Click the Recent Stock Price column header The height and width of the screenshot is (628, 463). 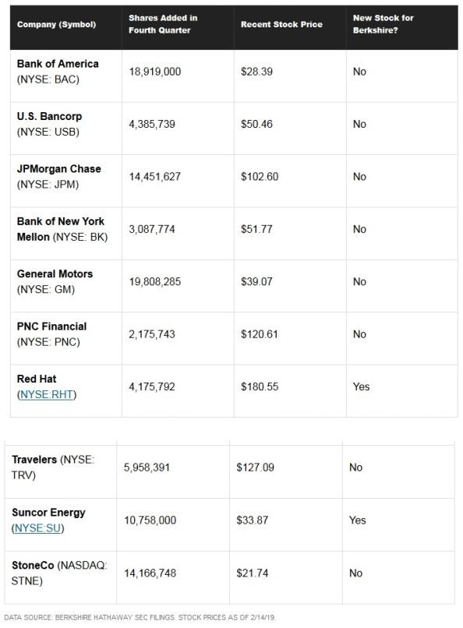[281, 24]
